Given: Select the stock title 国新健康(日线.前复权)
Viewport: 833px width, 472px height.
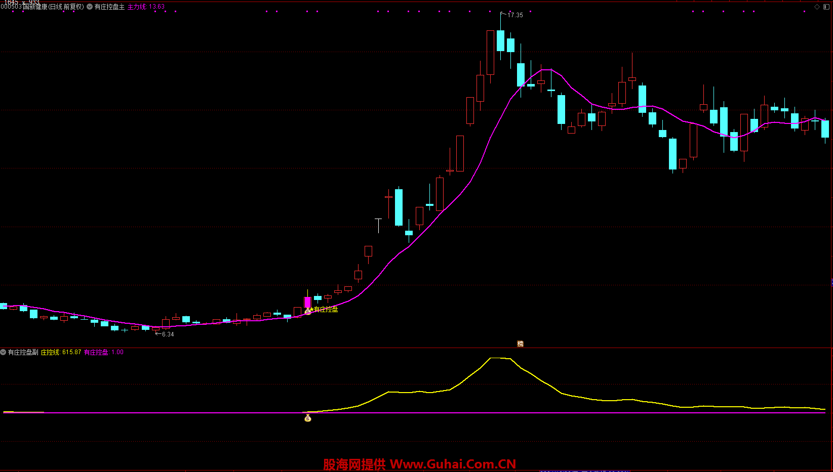Looking at the screenshot, I should [53, 7].
